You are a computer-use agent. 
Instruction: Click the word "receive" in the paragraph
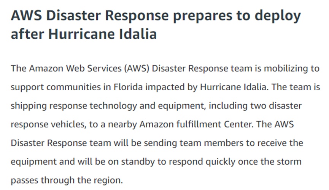click(x=271, y=143)
